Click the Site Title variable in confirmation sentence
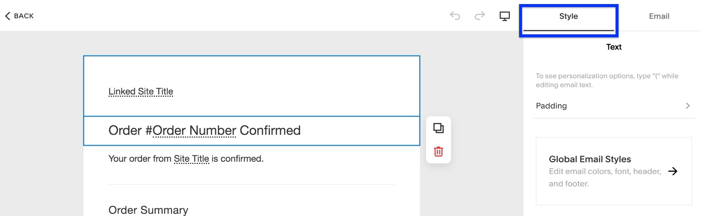Viewport: 701px width, 216px height. (x=191, y=159)
